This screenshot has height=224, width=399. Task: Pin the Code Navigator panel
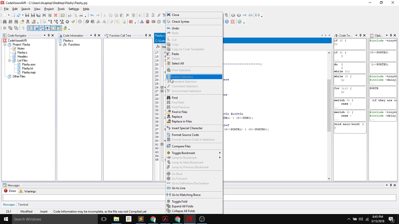[48, 35]
